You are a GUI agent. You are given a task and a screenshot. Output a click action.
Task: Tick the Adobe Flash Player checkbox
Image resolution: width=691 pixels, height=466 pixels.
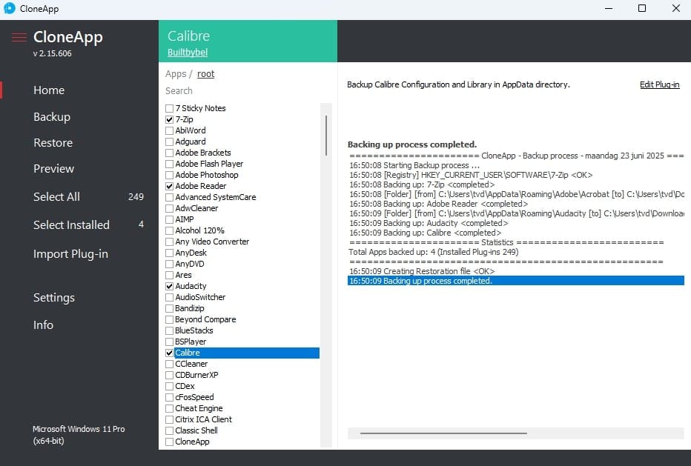point(169,164)
